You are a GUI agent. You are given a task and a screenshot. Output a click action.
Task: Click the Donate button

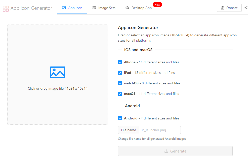click(229, 8)
